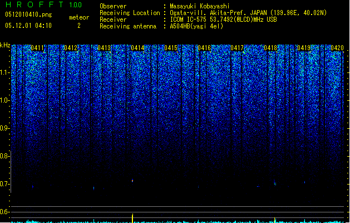This screenshot has height=223, width=350.
Task: Click the 0417 time marker
Action: [237, 48]
